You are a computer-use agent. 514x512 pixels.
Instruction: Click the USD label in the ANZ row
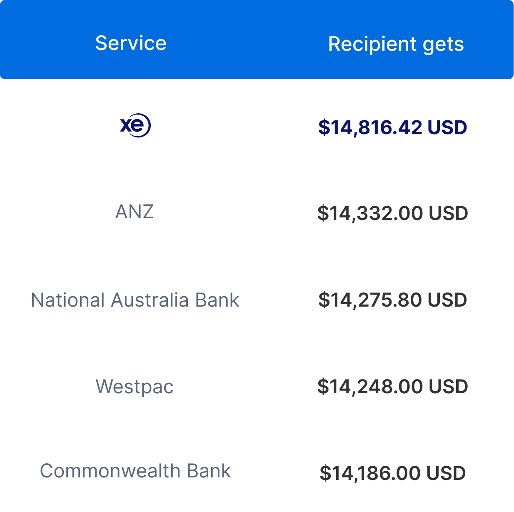tap(449, 213)
